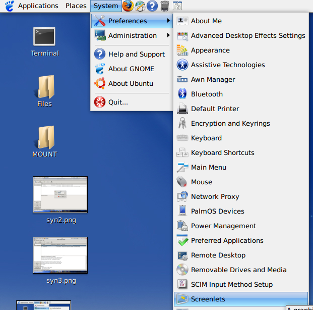Click the Remote Desktop icon
Screen dimensions: 313x310
(182, 255)
